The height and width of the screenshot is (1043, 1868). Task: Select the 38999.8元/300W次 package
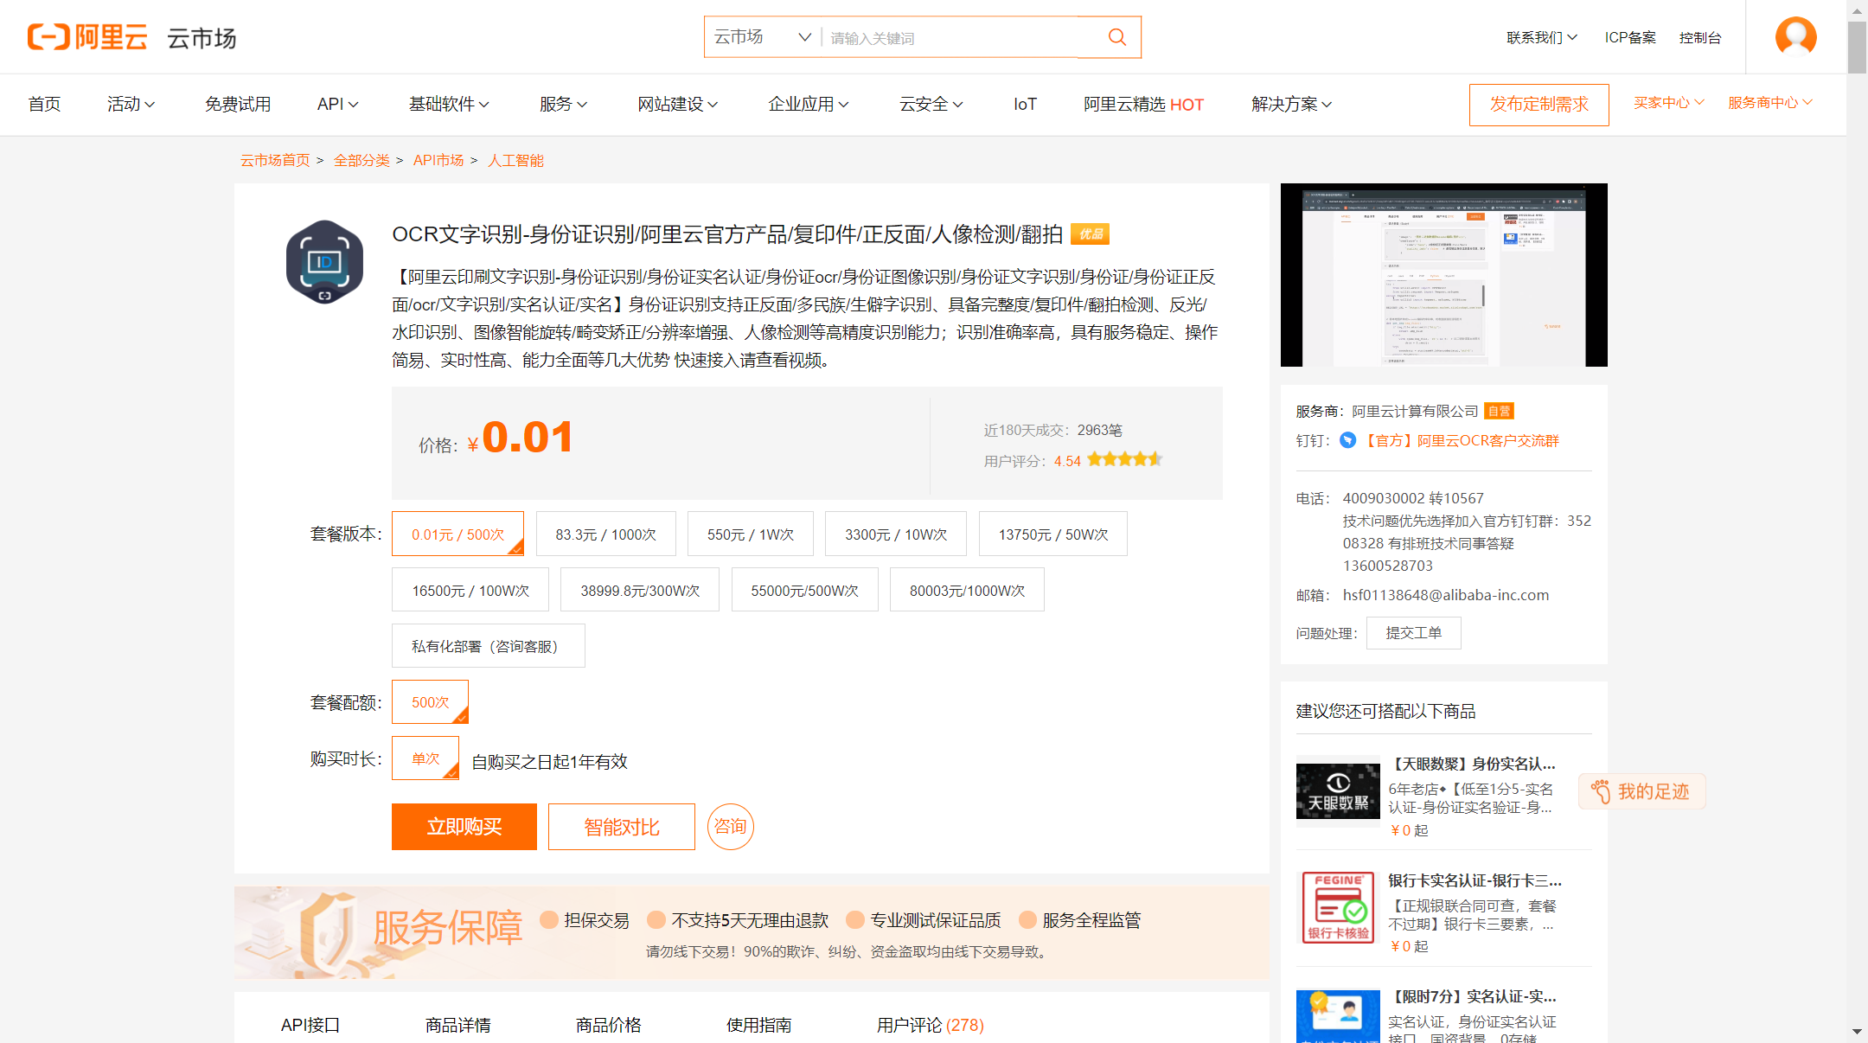point(639,590)
